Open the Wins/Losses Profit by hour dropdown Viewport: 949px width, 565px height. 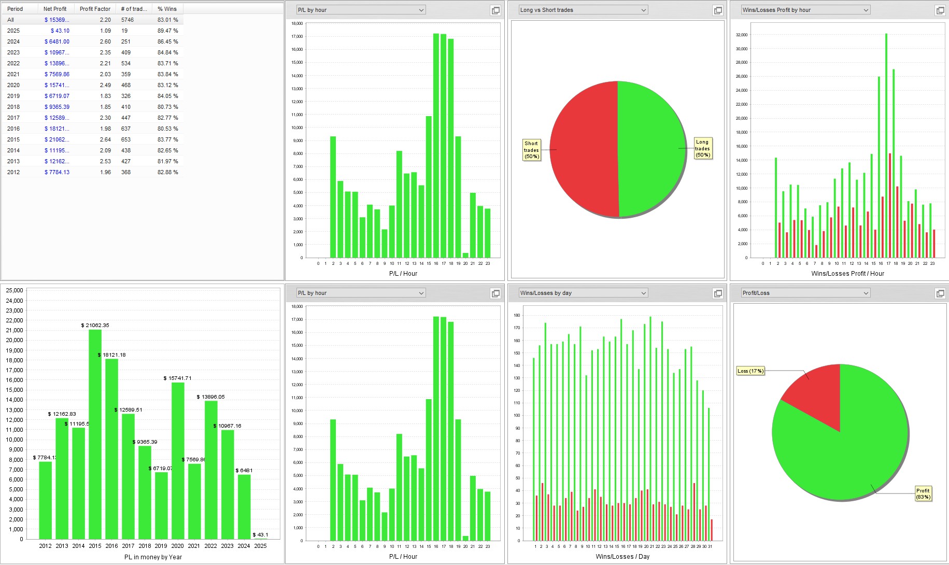point(805,10)
